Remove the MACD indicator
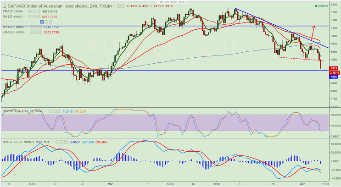This screenshot has width=341, height=187. [x=66, y=142]
